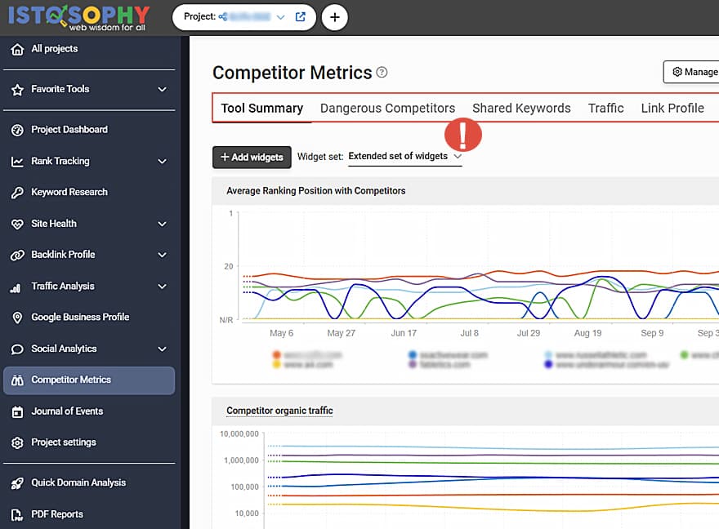Click the Site Health heart icon
The image size is (719, 529).
pyautogui.click(x=17, y=224)
